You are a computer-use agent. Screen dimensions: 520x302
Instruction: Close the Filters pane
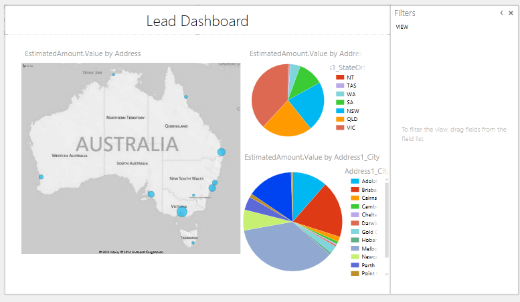pyautogui.click(x=511, y=13)
